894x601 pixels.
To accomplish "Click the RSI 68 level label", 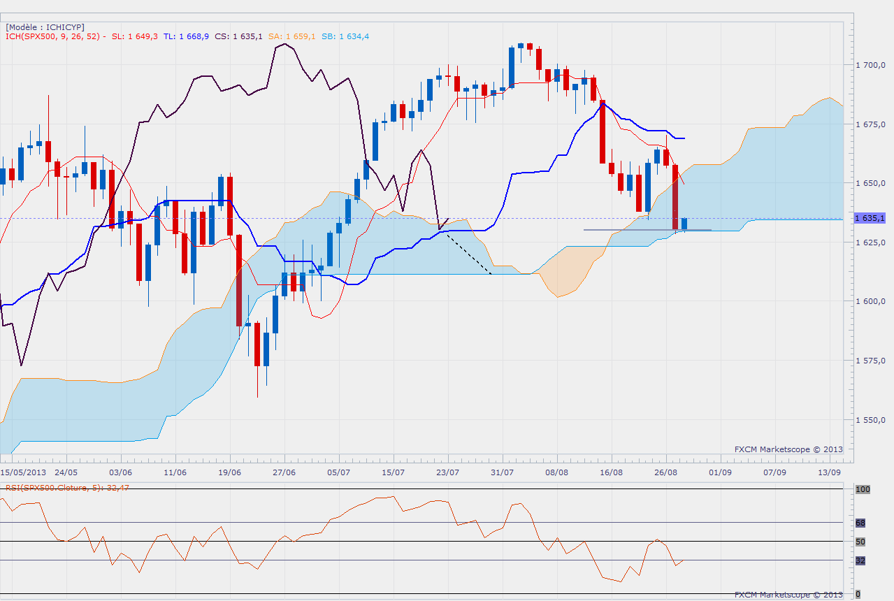I will (860, 523).
